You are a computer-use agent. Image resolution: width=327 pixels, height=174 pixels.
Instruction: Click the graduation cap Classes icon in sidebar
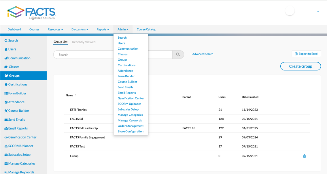(x=6, y=67)
